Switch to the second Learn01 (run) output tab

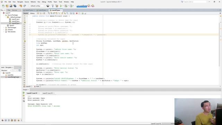pos(48,93)
